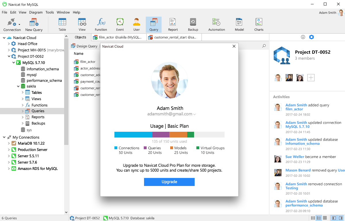The image size is (345, 221).
Task: Open the Edit menu
Action: [x=13, y=12]
